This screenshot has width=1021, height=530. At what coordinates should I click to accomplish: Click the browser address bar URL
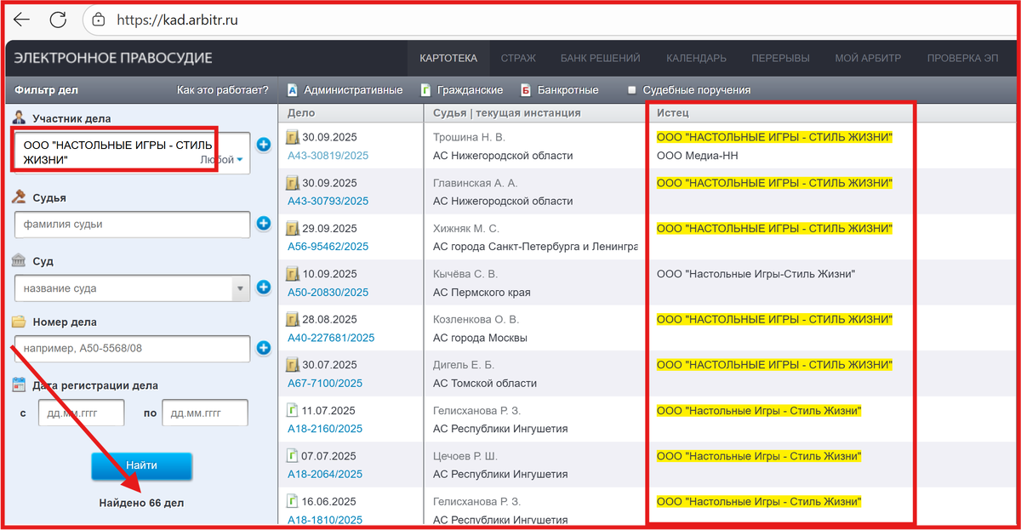point(177,20)
